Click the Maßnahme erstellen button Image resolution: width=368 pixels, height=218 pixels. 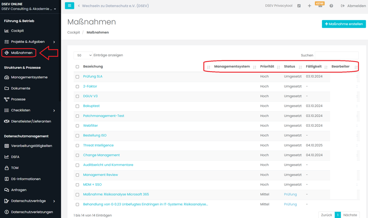pos(344,24)
